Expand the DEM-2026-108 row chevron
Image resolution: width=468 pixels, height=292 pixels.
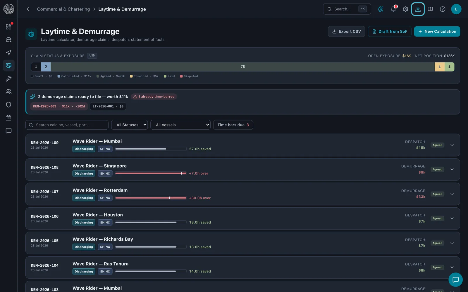(x=452, y=169)
